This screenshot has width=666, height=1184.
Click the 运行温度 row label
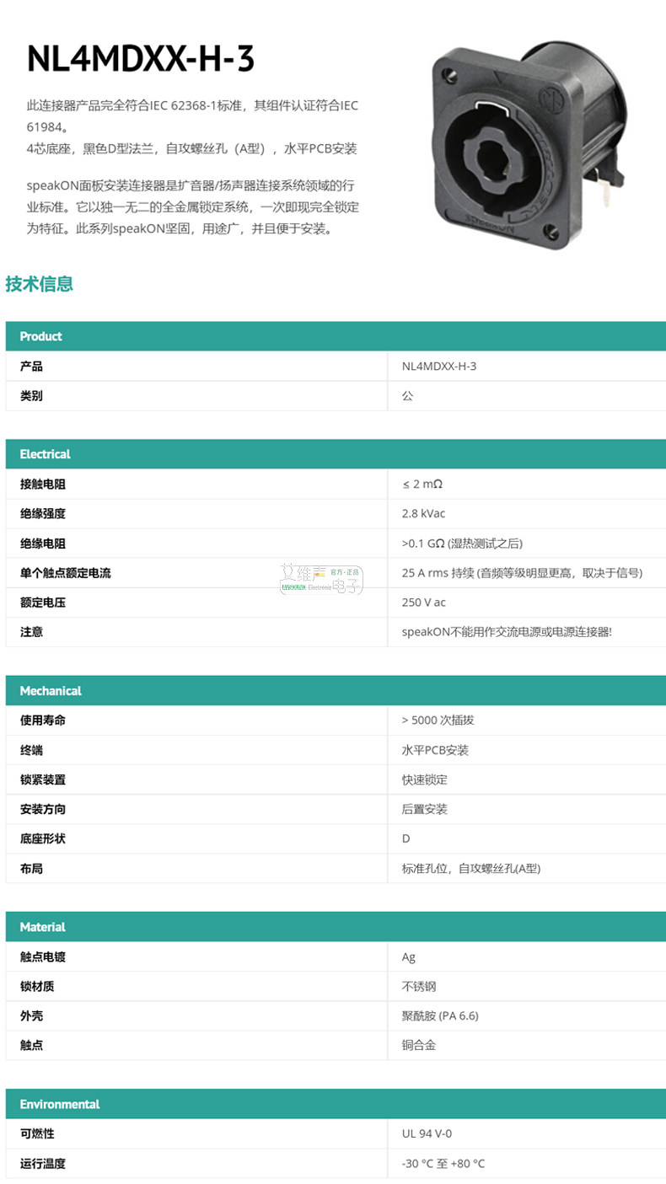click(43, 1163)
